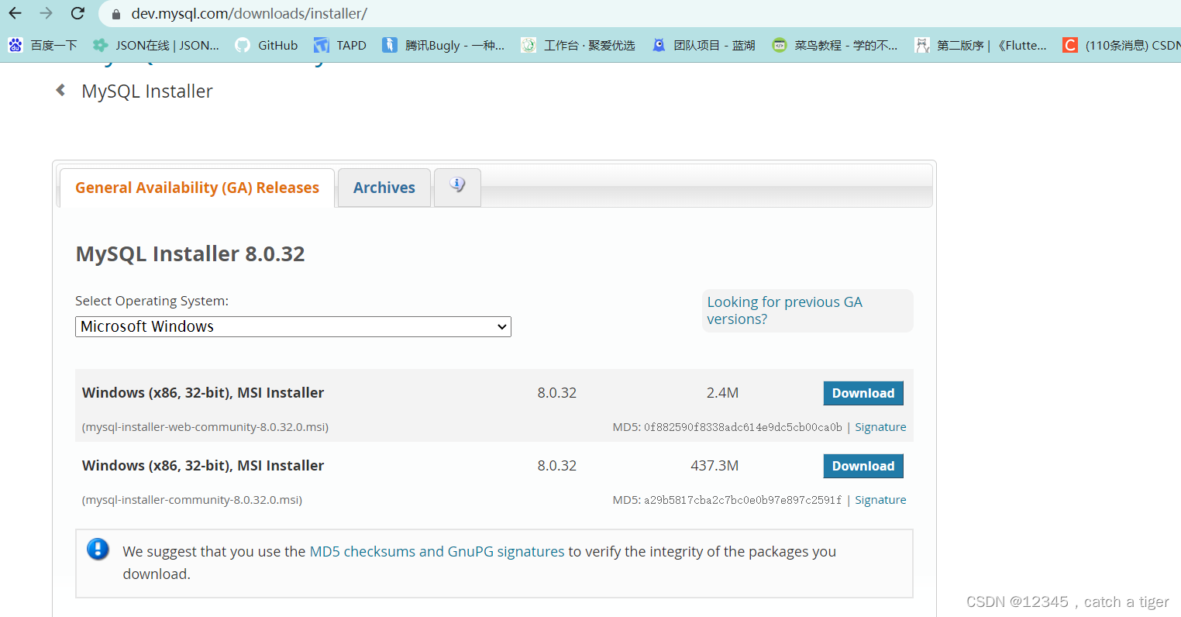Click the site security lock icon
Image resolution: width=1181 pixels, height=617 pixels.
click(115, 13)
